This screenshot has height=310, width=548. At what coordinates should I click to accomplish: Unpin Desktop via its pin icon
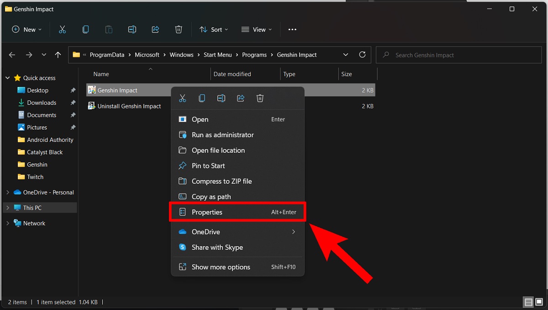point(73,90)
